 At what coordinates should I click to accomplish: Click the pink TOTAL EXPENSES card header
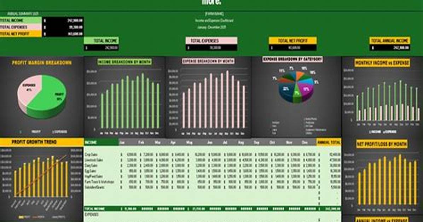[211, 41]
